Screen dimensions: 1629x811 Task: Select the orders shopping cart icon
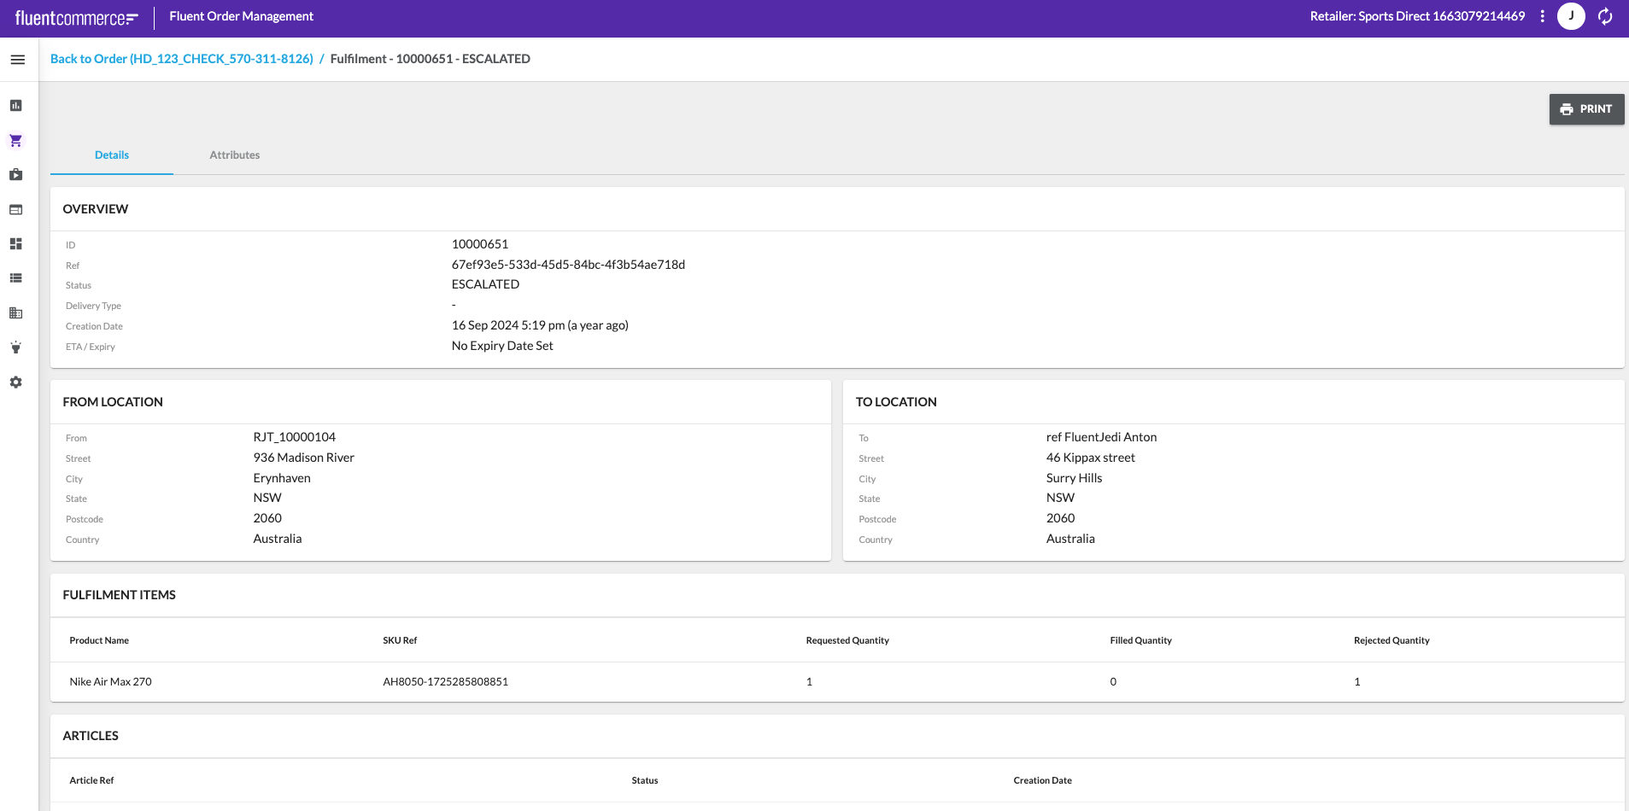16,140
